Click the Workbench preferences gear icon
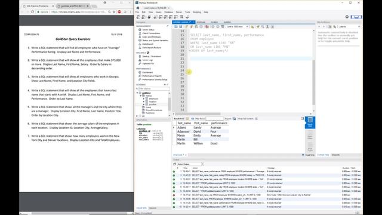 click(x=347, y=17)
